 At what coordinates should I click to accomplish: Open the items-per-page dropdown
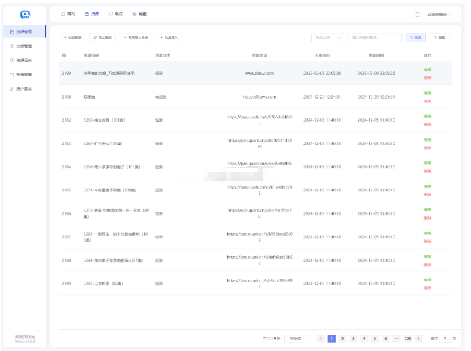coord(299,338)
